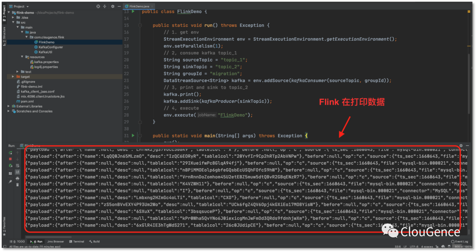476x252 pixels.
Task: Click the up arrow in Run console toolbar
Action: click(x=18, y=153)
